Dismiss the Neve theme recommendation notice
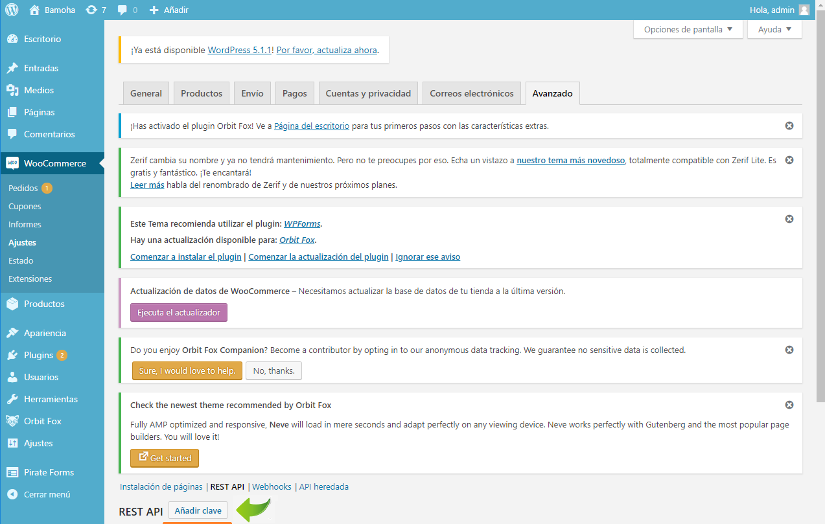825x524 pixels. (x=789, y=405)
